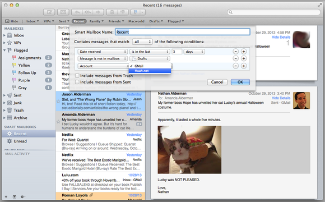Click the search field in toolbar

pyautogui.click(x=274, y=12)
